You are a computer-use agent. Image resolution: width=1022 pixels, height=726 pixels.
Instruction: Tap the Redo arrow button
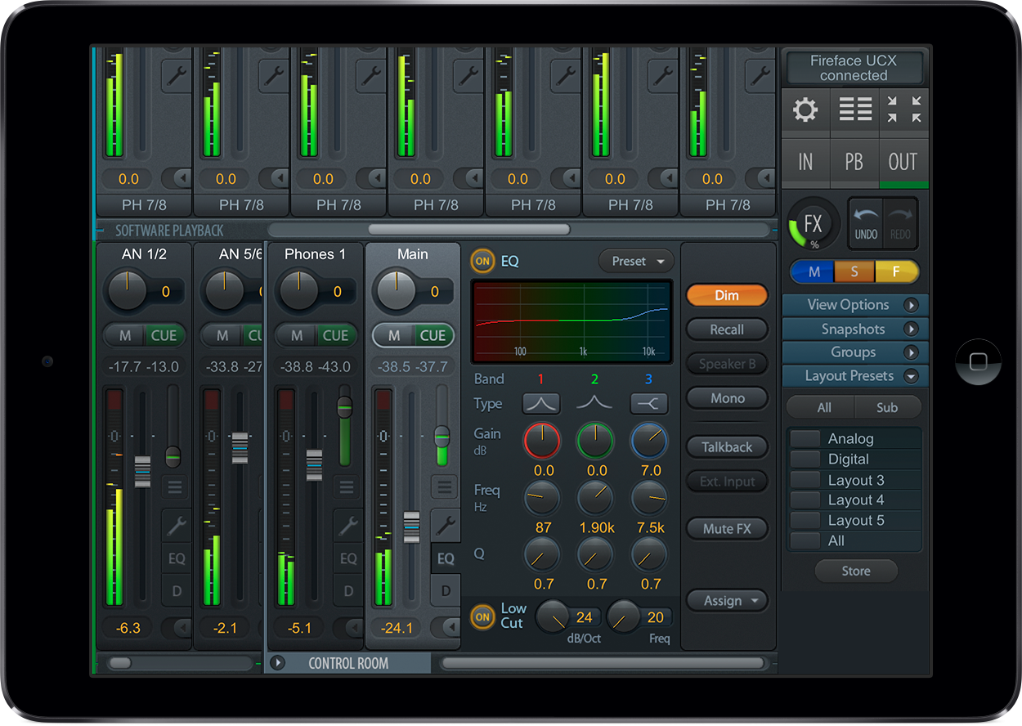[899, 223]
